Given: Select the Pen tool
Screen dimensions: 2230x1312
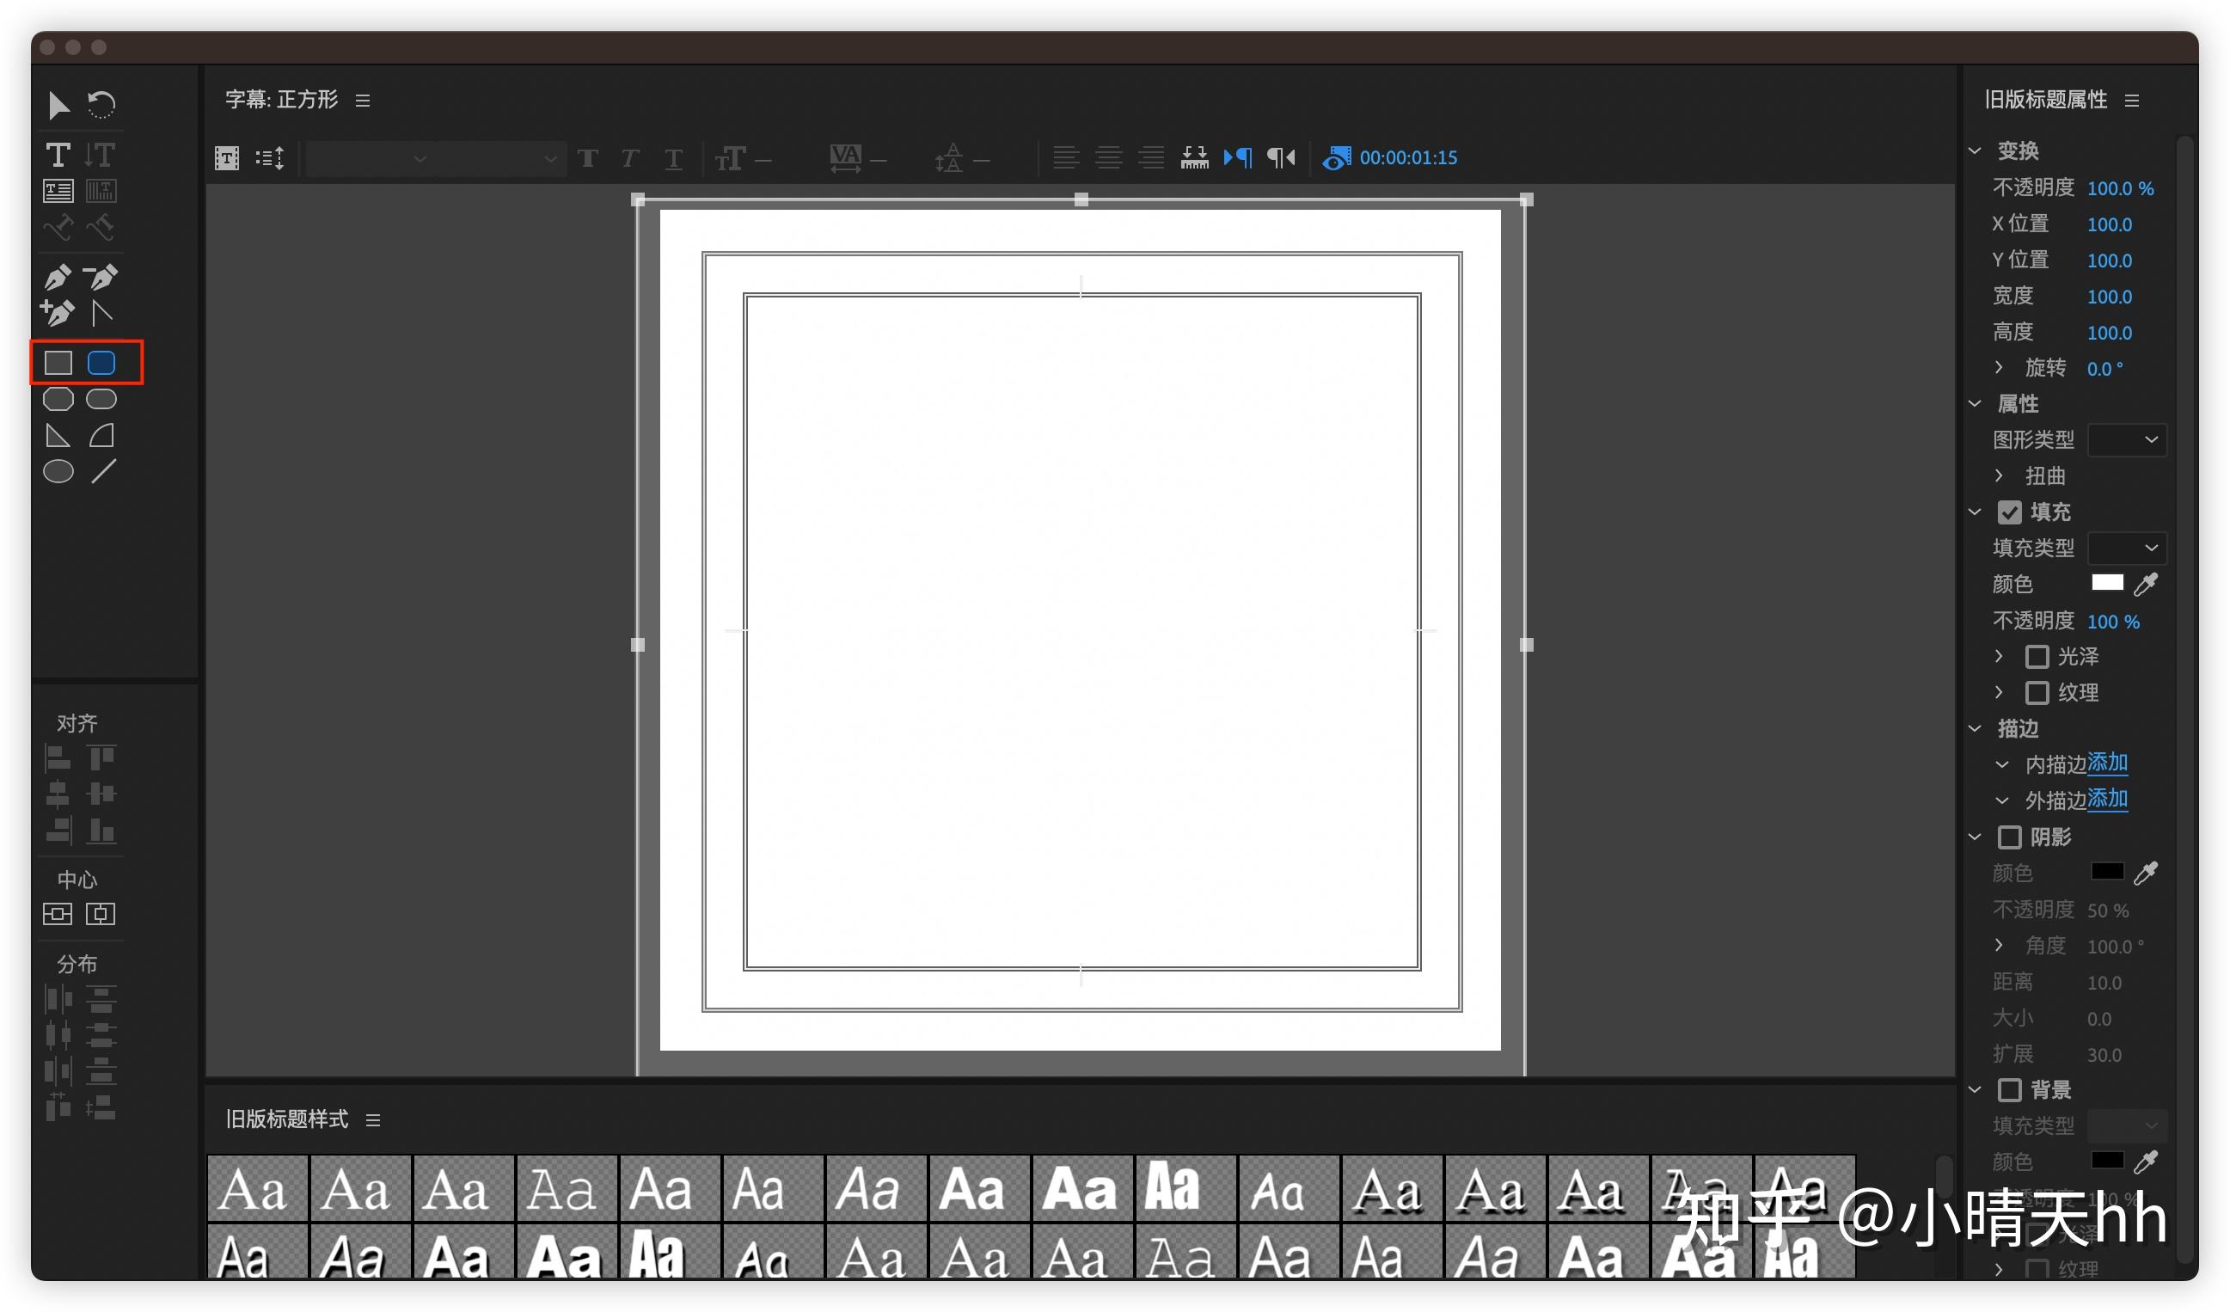Looking at the screenshot, I should click(58, 277).
